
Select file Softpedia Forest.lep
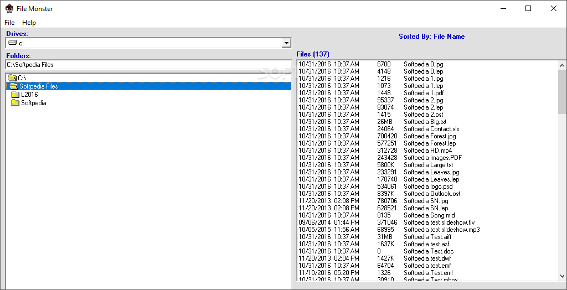[430, 143]
